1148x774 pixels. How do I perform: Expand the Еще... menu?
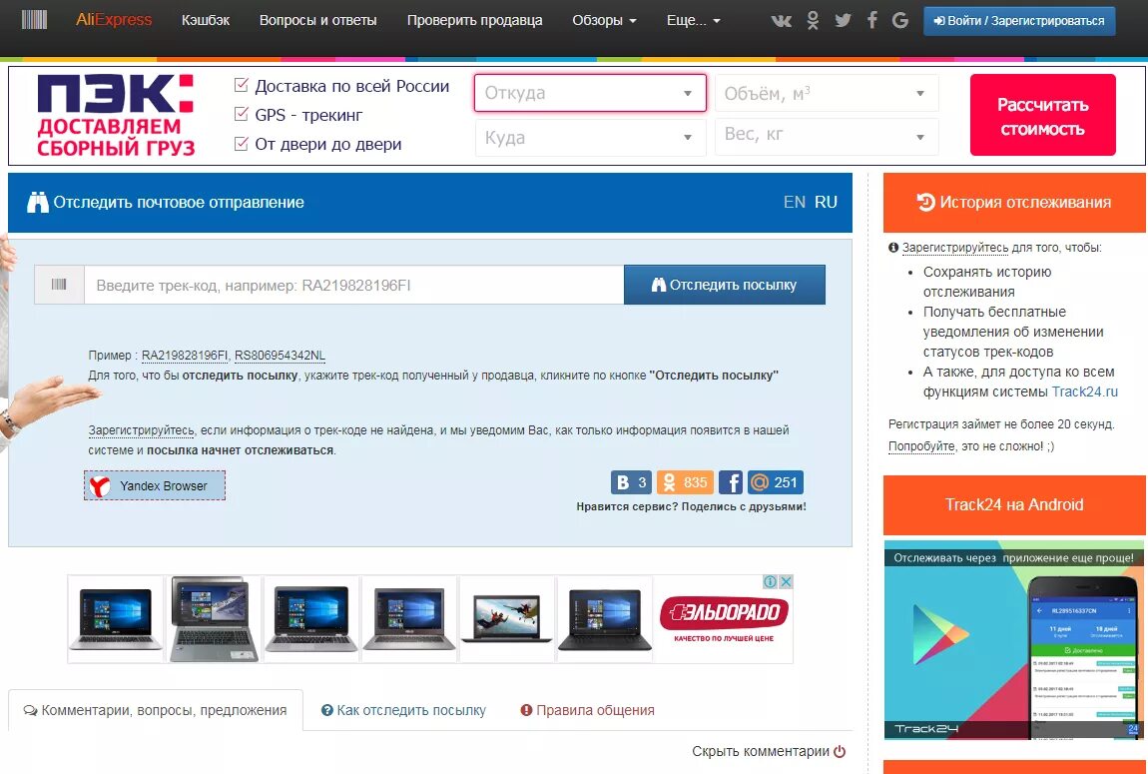[694, 21]
